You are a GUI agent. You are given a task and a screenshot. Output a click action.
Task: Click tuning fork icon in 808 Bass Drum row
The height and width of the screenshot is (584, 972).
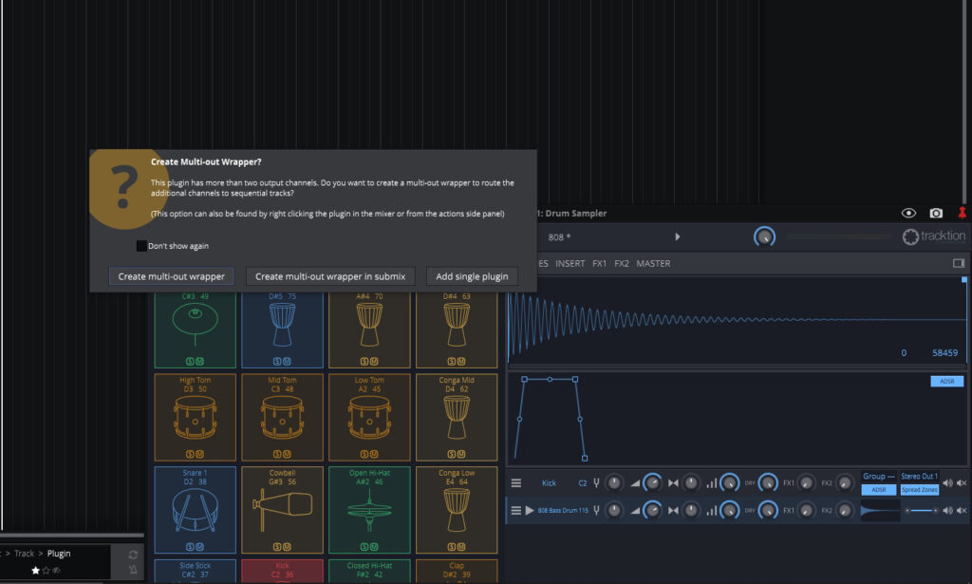tap(596, 510)
